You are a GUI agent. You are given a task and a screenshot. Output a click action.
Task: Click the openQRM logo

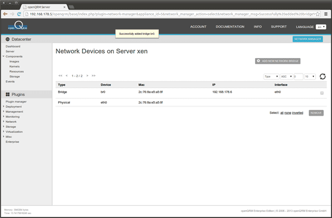point(18,25)
